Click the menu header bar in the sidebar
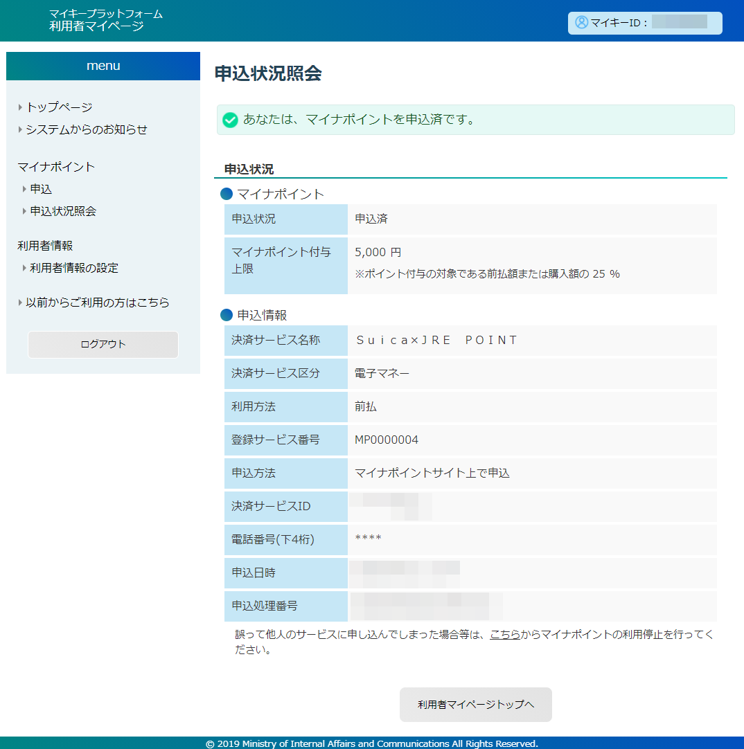The height and width of the screenshot is (749, 744). (103, 66)
